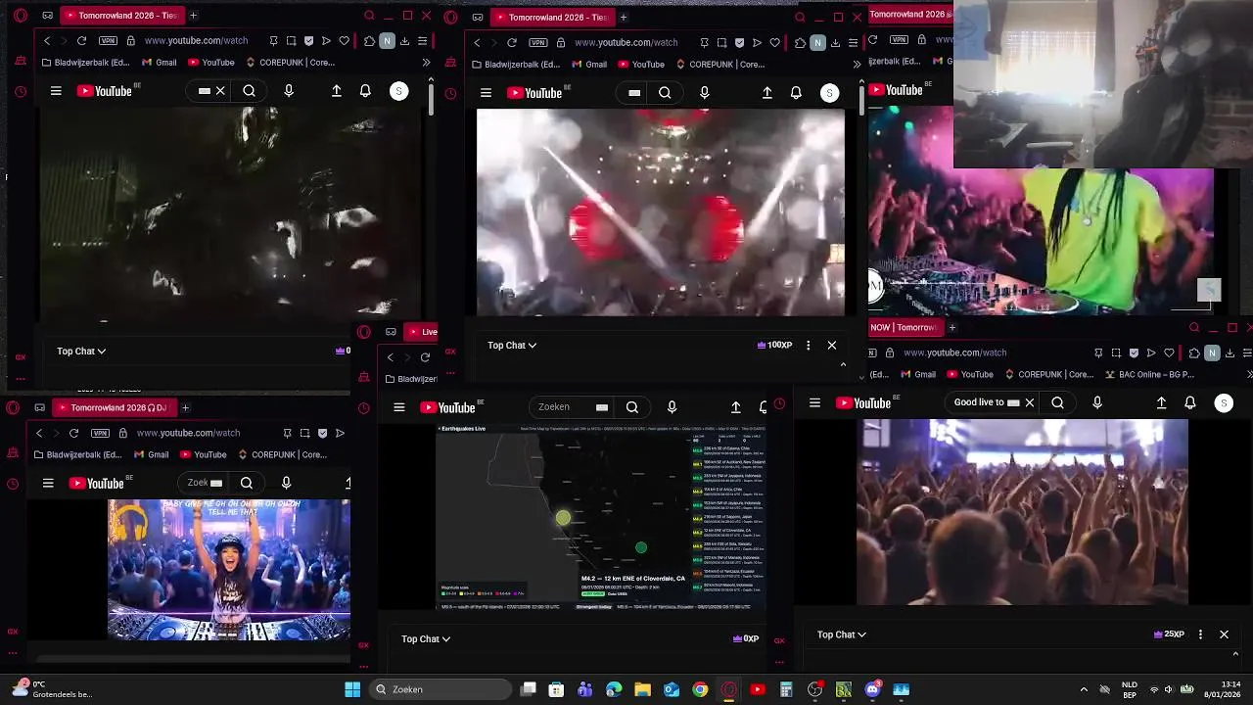Viewport: 1253px width, 705px height.
Task: Show hidden system tray icons
Action: pos(1084,689)
